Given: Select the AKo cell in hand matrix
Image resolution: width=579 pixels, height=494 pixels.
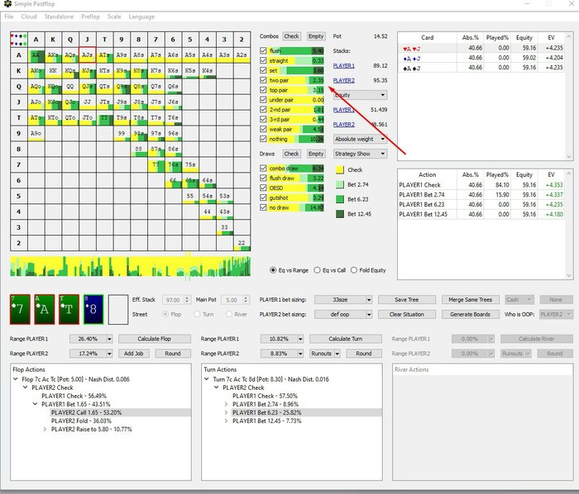Looking at the screenshot, I should click(x=36, y=71).
